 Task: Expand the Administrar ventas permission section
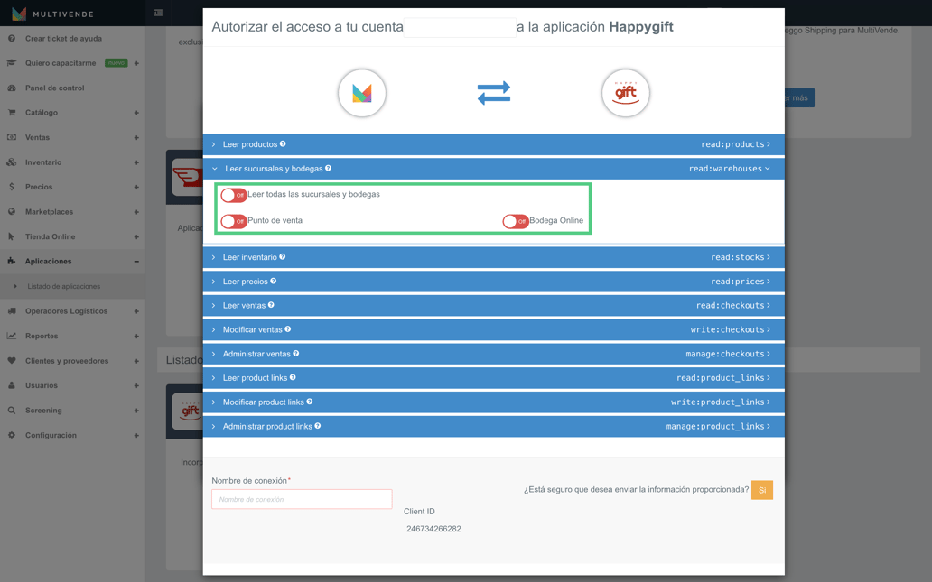coord(493,354)
